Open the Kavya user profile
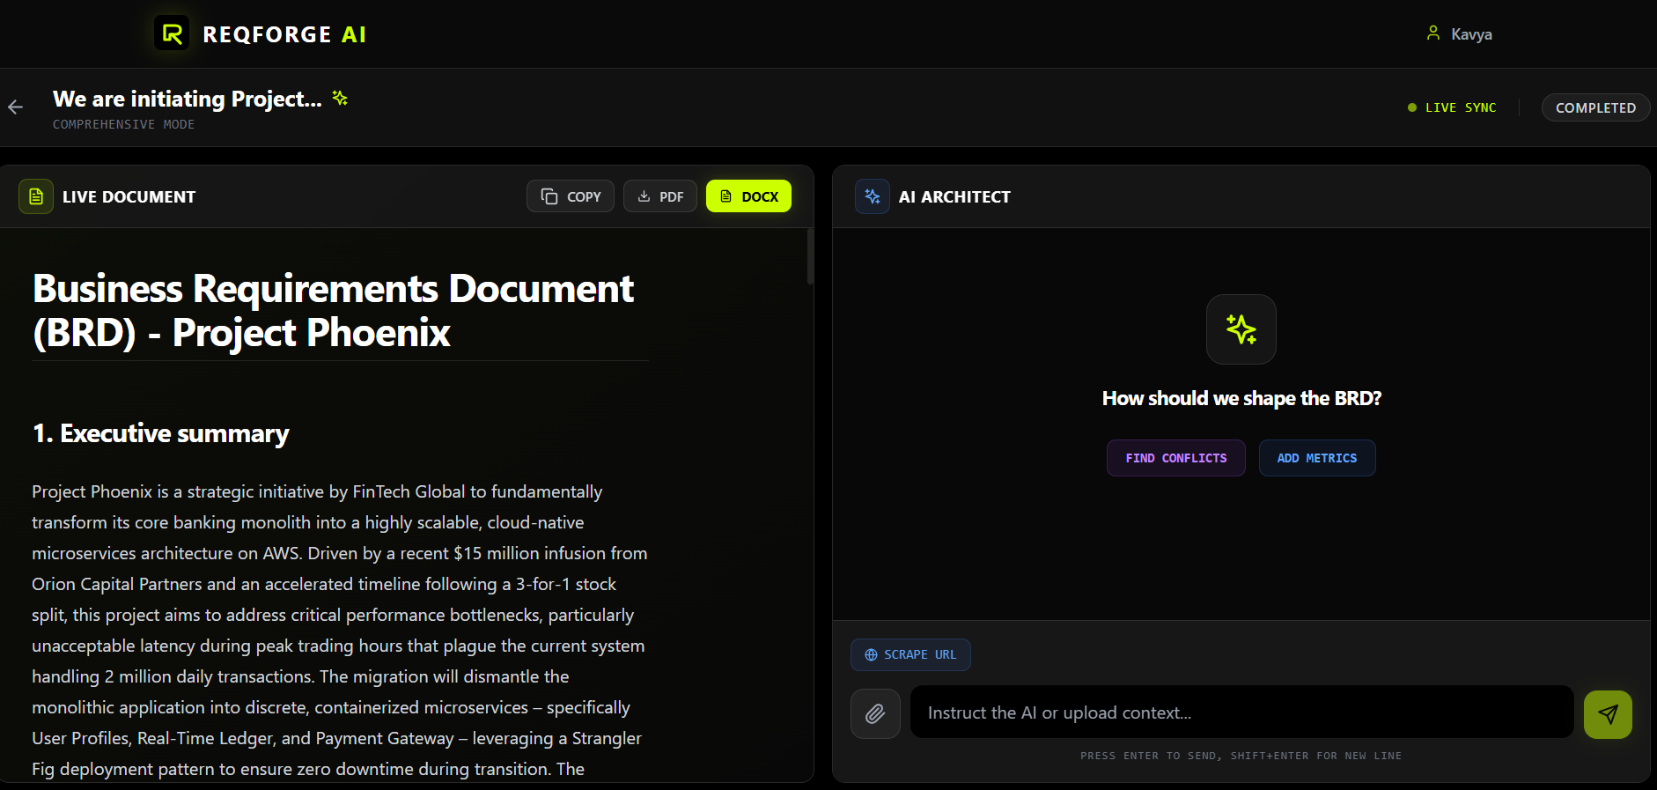Image resolution: width=1657 pixels, height=790 pixels. coord(1459,33)
